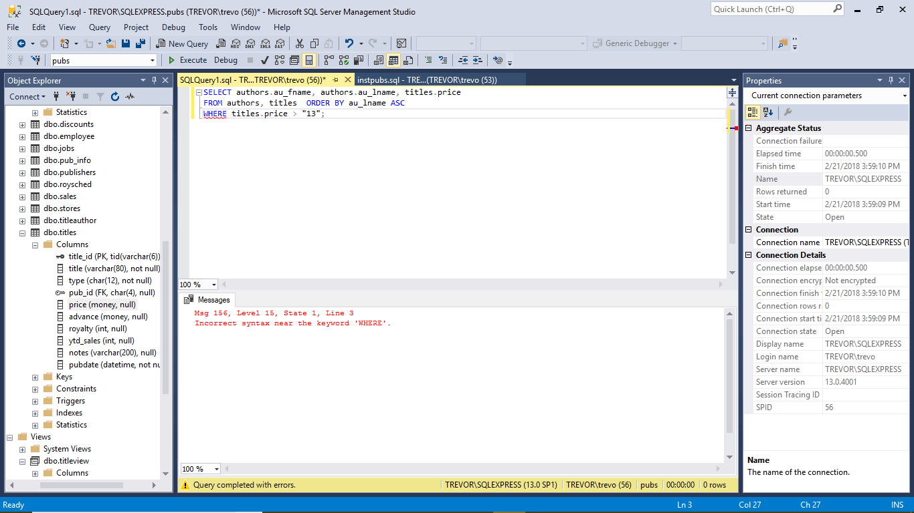Click the DMX query icon
The image size is (914, 513).
point(250,43)
